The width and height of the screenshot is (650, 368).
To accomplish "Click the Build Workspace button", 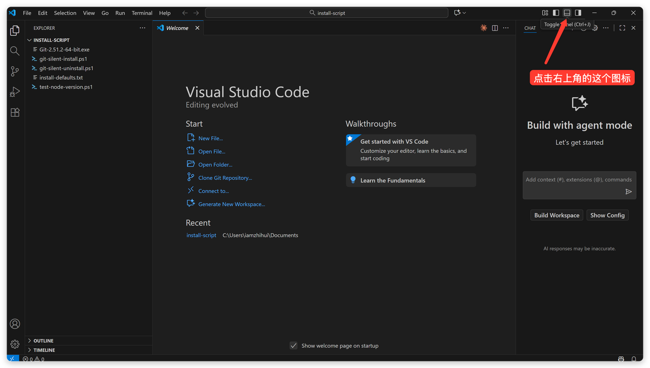I will pyautogui.click(x=557, y=215).
